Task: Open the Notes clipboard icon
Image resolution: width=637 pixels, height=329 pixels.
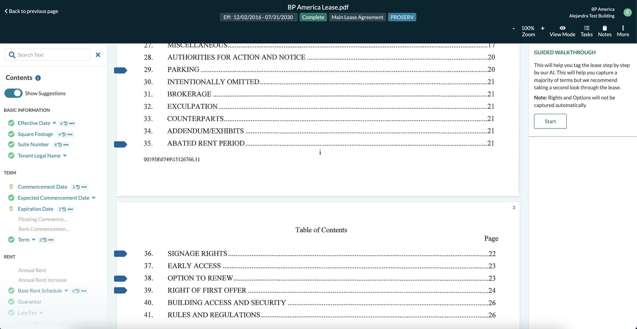Action: point(604,28)
